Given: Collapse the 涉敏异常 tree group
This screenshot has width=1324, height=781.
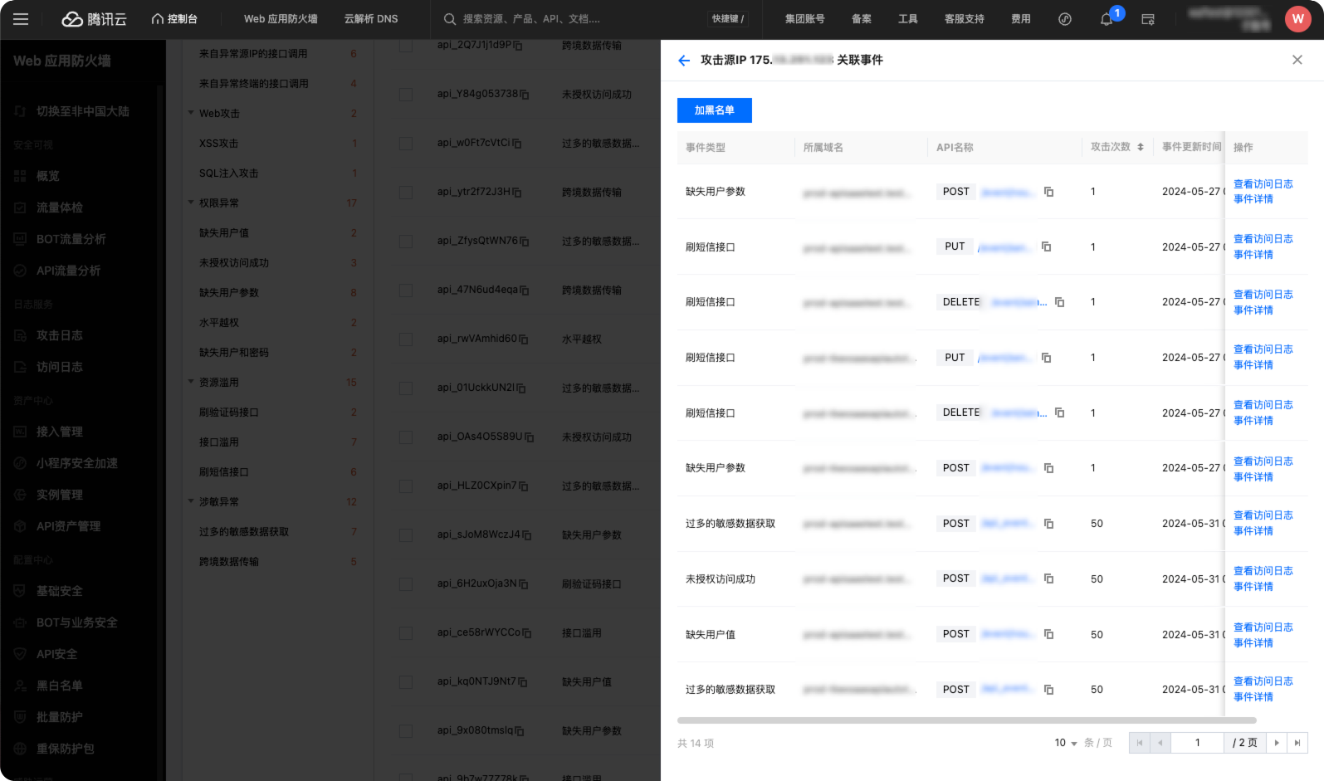Looking at the screenshot, I should click(x=191, y=501).
